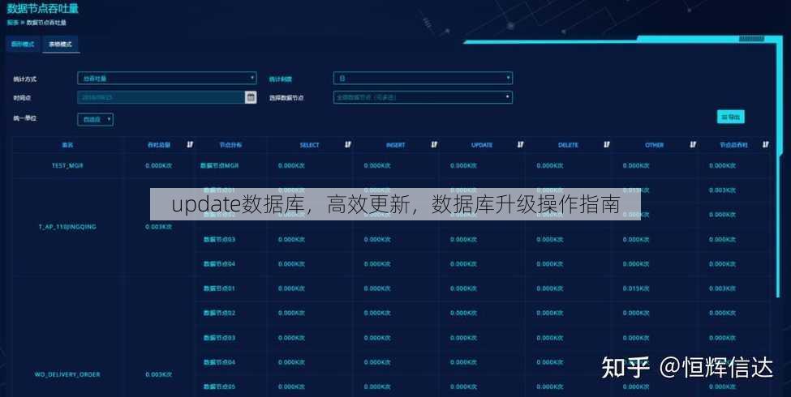Sort by INSERT column using sort icon

tap(434, 144)
